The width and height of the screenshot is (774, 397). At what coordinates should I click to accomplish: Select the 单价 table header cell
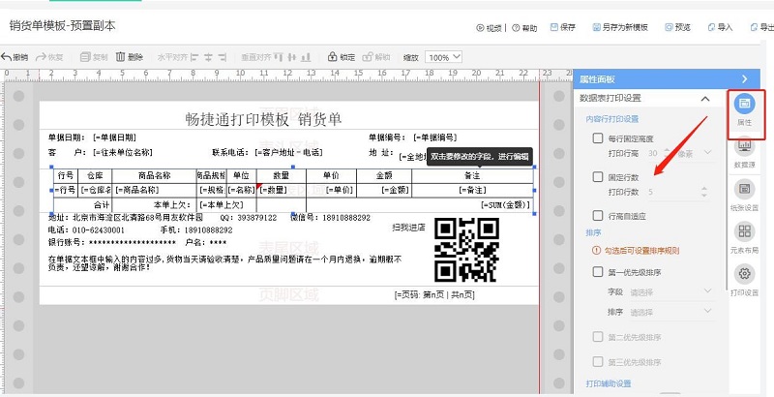point(331,176)
